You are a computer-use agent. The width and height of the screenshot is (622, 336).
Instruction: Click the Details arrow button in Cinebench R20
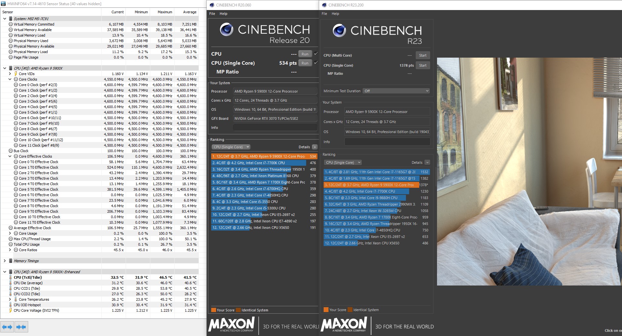coord(315,147)
